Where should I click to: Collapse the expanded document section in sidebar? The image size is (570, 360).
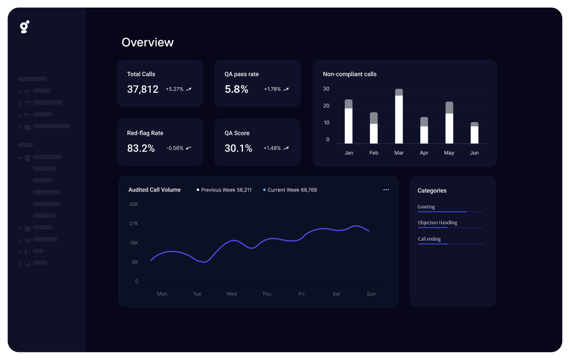20,157
